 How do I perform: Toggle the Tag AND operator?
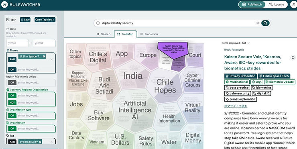pos(12,142)
